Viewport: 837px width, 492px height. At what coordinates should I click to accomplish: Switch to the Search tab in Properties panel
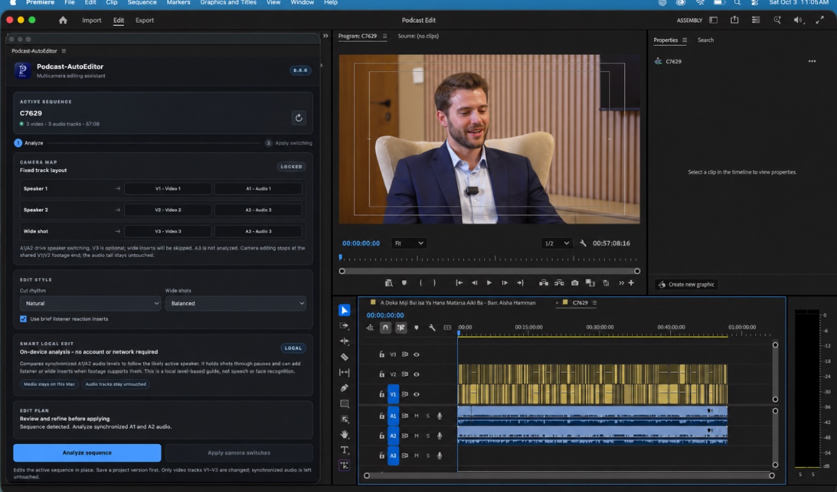[705, 40]
